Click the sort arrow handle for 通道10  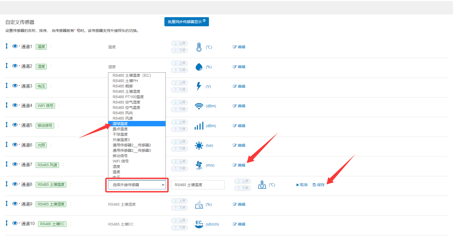(x=7, y=223)
